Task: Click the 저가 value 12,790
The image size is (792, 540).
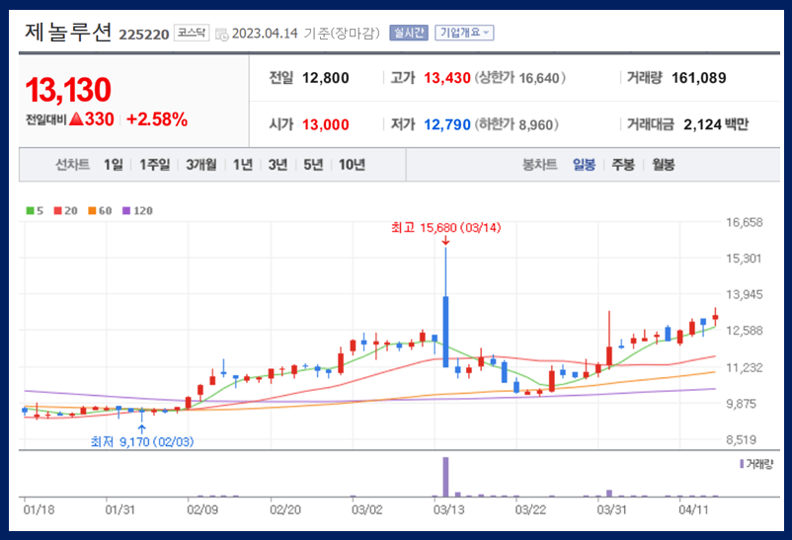Action: [447, 124]
